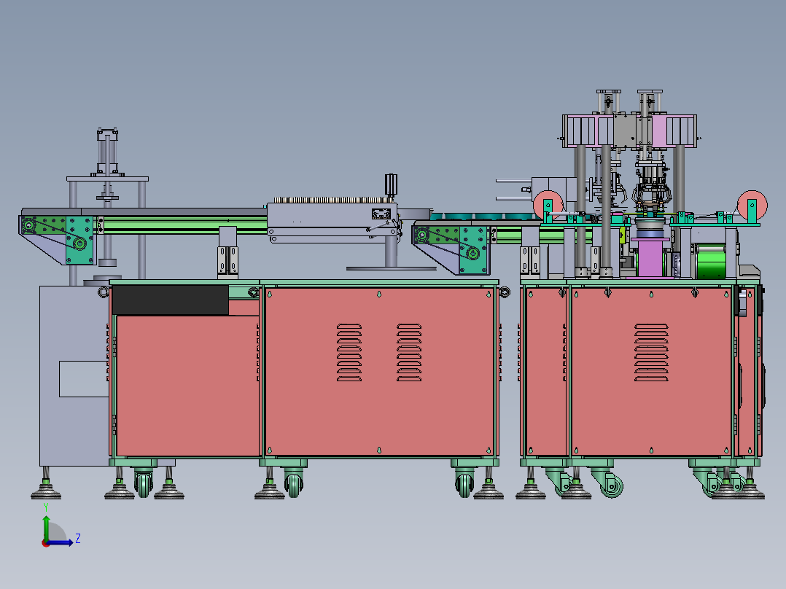
Task: Pick the magenta pedestal cylinder under the gripper
Action: pyautogui.click(x=651, y=258)
